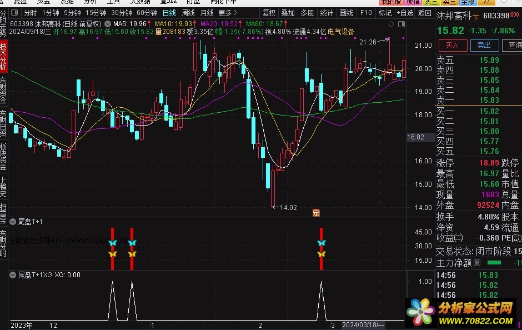This screenshot has height=330, width=522.
Task: Activate the 画线 drawing tool
Action: [346, 13]
